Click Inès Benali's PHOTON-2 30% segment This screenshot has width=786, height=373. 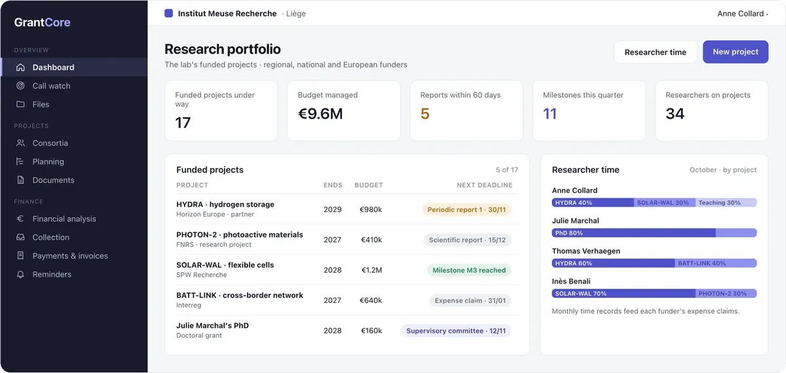(726, 293)
